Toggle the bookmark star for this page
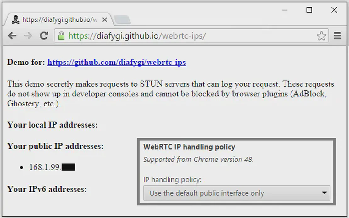Viewport: 349px width, 218px height. click(x=322, y=36)
